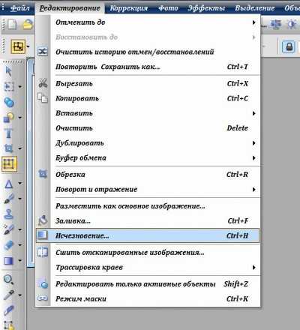This screenshot has width=300, height=330.
Task: Open the Файл menu
Action: pos(19,8)
